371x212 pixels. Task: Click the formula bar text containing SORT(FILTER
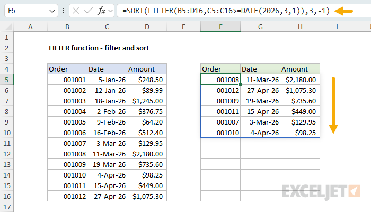[x=226, y=11]
